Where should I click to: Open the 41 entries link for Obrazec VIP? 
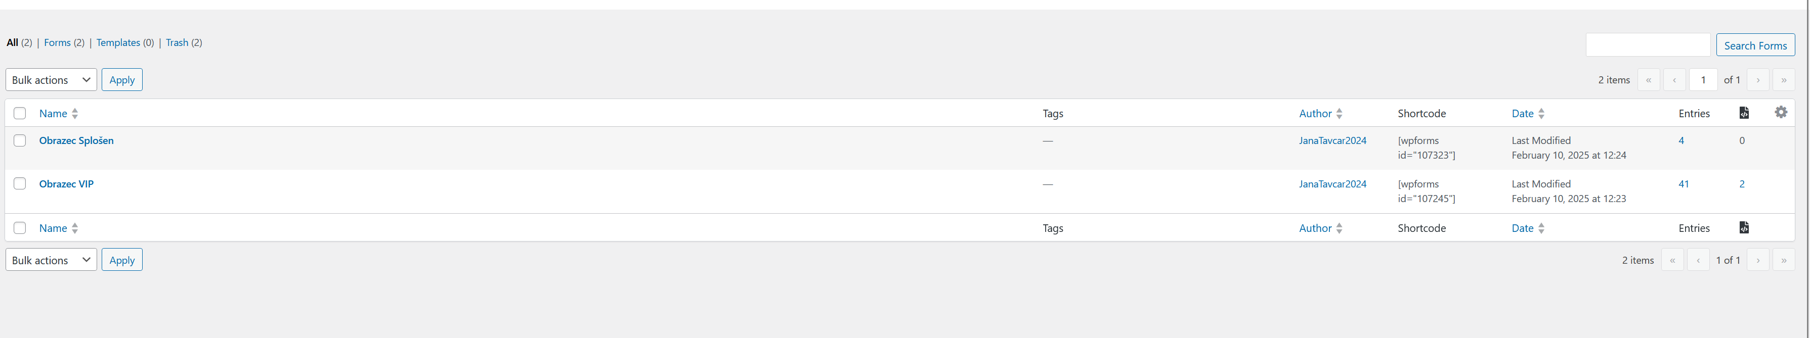pyautogui.click(x=1684, y=184)
